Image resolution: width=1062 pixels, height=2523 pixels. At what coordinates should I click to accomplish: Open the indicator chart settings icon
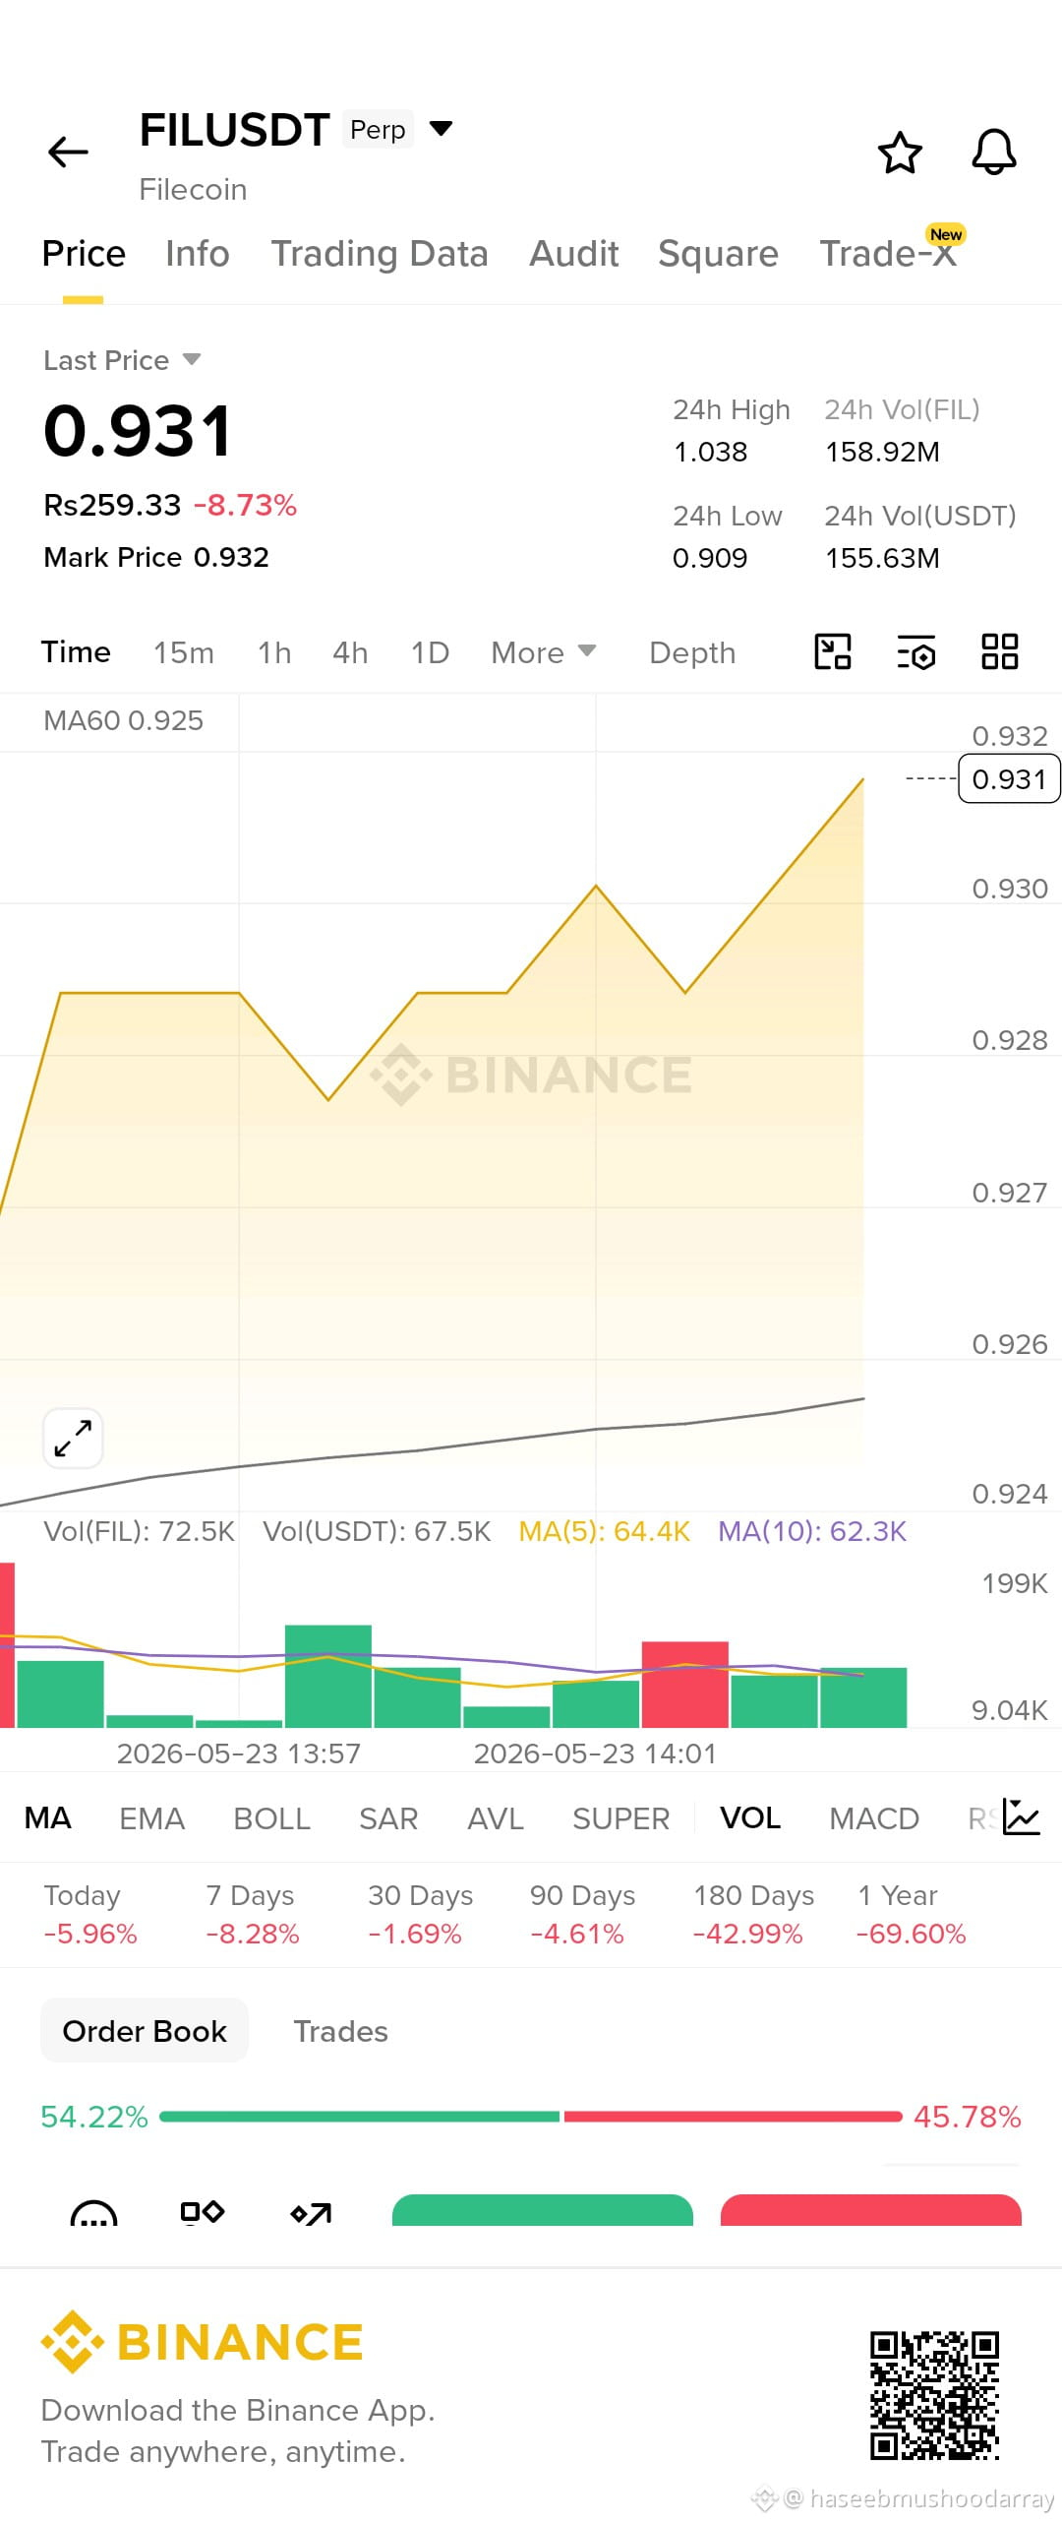pos(1021,1816)
